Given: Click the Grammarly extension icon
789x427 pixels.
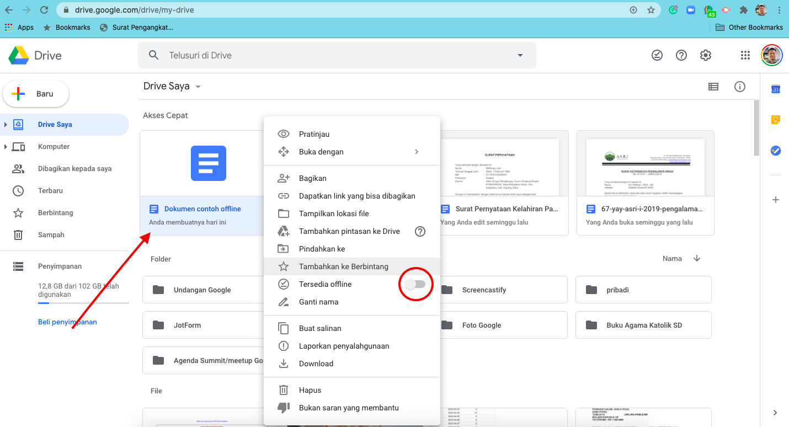Looking at the screenshot, I should pos(673,10).
